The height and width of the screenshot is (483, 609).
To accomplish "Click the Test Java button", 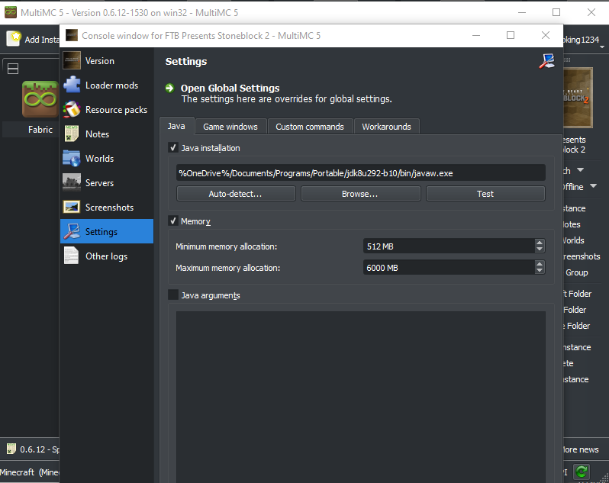I will pos(485,194).
